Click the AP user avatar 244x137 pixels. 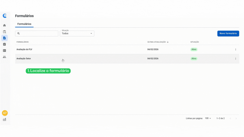(x=5, y=113)
